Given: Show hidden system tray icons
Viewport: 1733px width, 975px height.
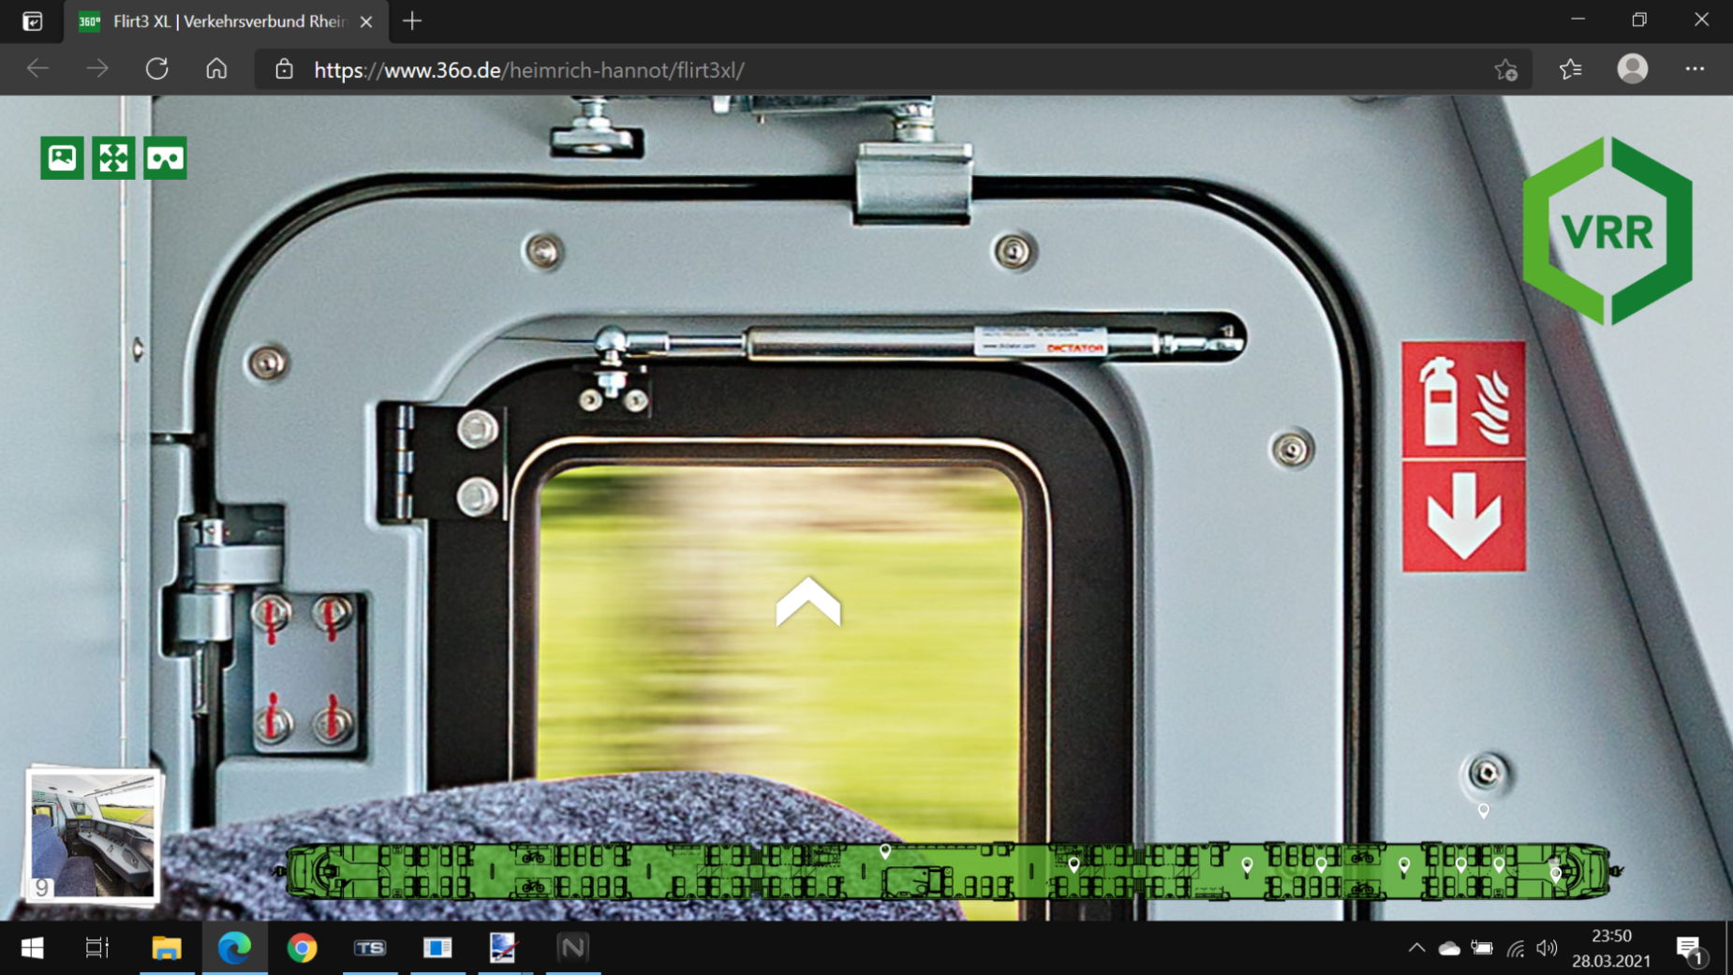Looking at the screenshot, I should (x=1416, y=948).
